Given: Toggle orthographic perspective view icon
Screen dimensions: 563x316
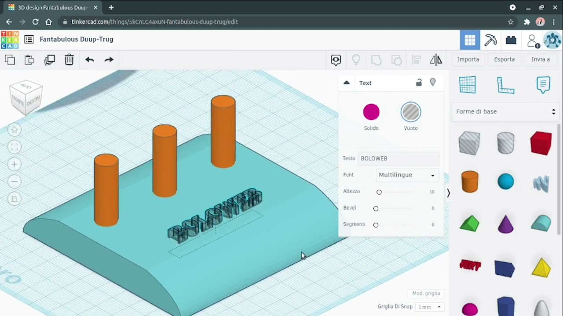Looking at the screenshot, I should point(15,199).
